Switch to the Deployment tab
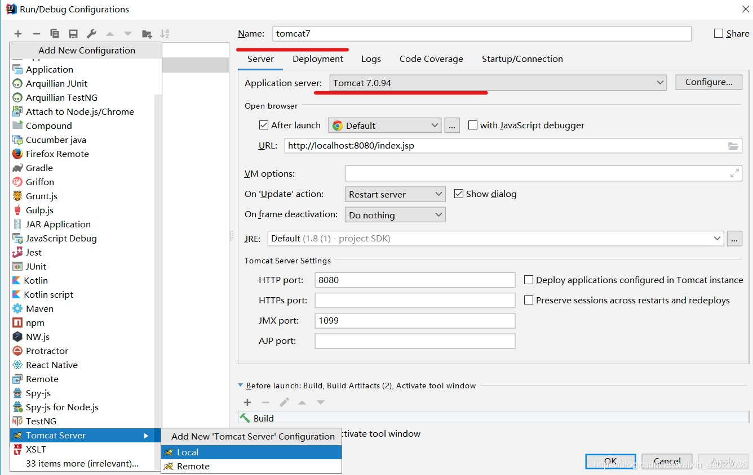 coord(318,59)
